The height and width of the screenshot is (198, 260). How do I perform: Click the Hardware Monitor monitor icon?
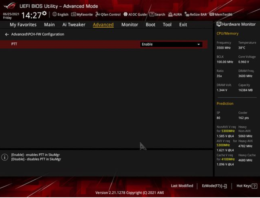point(219,24)
